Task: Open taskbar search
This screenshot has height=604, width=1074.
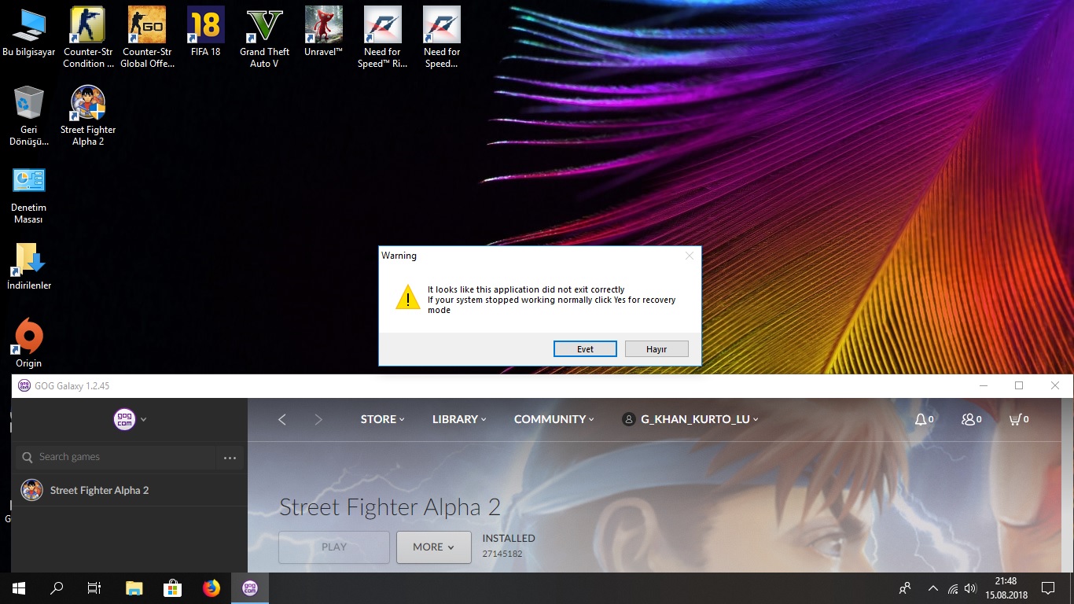Action: pyautogui.click(x=57, y=588)
